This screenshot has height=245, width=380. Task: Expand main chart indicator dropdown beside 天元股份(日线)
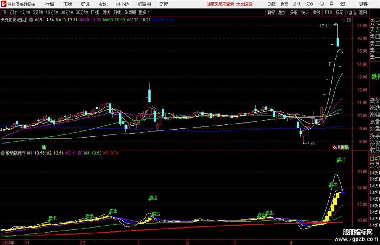pyautogui.click(x=31, y=20)
